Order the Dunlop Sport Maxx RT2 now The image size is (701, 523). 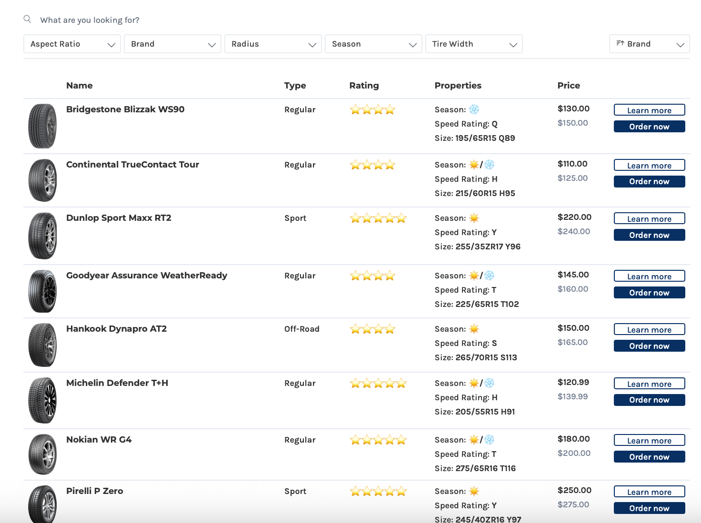point(650,235)
